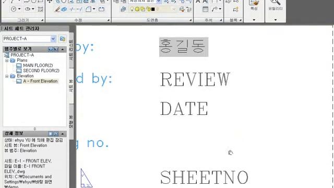
Task: Click the splitter handle above 상세 정보 panel
Action: pyautogui.click(x=35, y=129)
